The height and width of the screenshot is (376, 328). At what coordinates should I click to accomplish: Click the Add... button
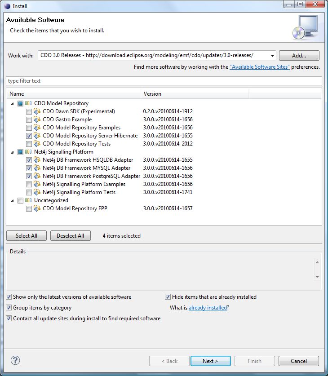299,56
